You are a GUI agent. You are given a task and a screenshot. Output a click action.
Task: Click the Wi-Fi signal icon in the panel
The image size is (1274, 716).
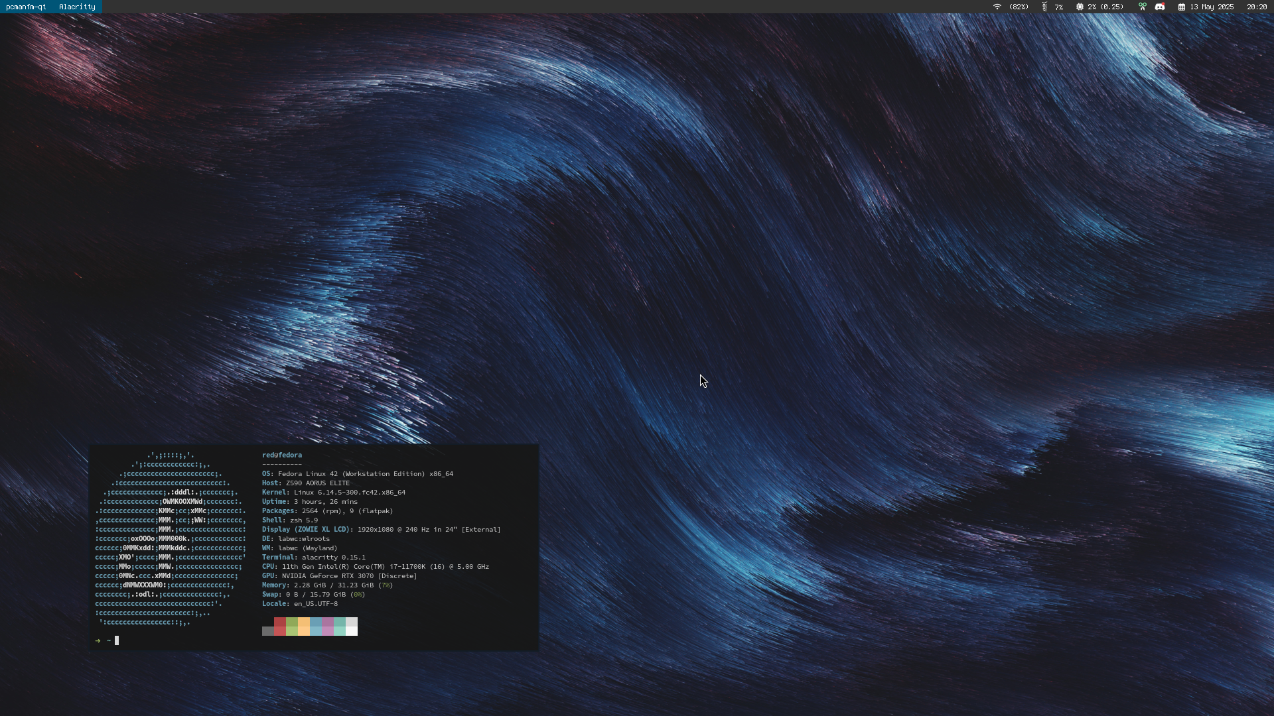pos(997,7)
